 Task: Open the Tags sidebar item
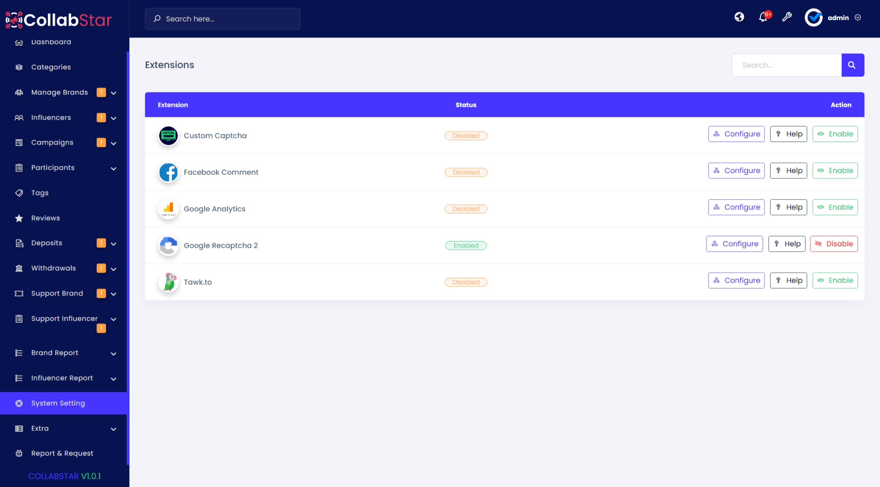click(x=63, y=193)
